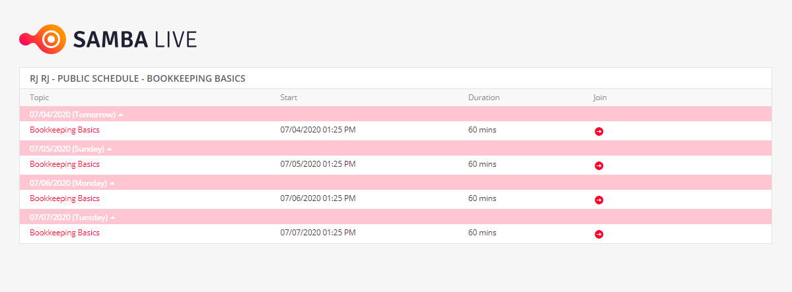
Task: Open Bookkeeping Basics link for 07/04/2020
Action: click(65, 130)
